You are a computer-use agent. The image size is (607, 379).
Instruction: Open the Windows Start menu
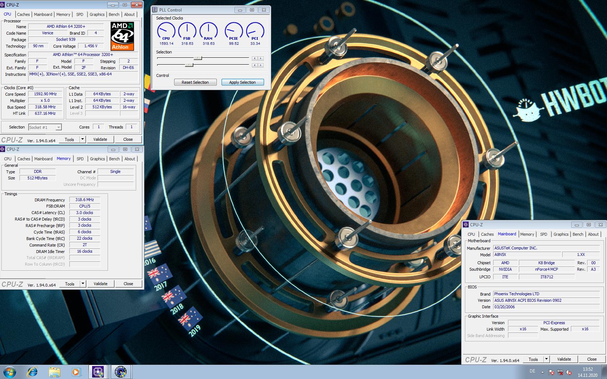(9, 372)
